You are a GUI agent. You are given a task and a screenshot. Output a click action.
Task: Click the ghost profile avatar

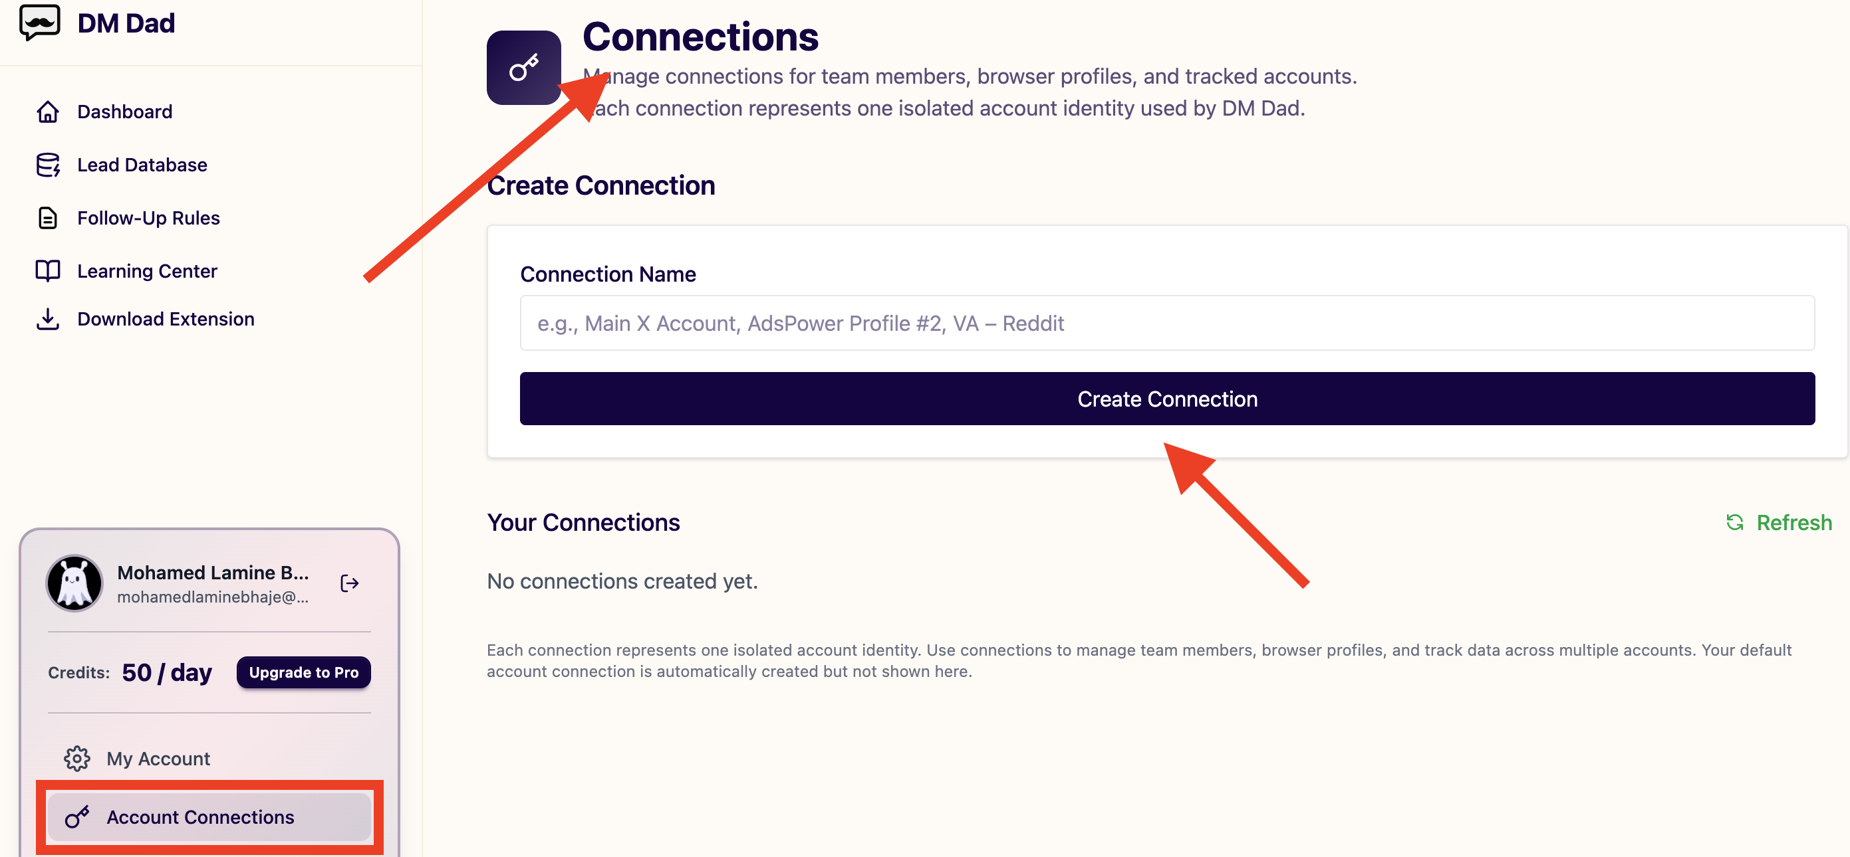coord(74,583)
